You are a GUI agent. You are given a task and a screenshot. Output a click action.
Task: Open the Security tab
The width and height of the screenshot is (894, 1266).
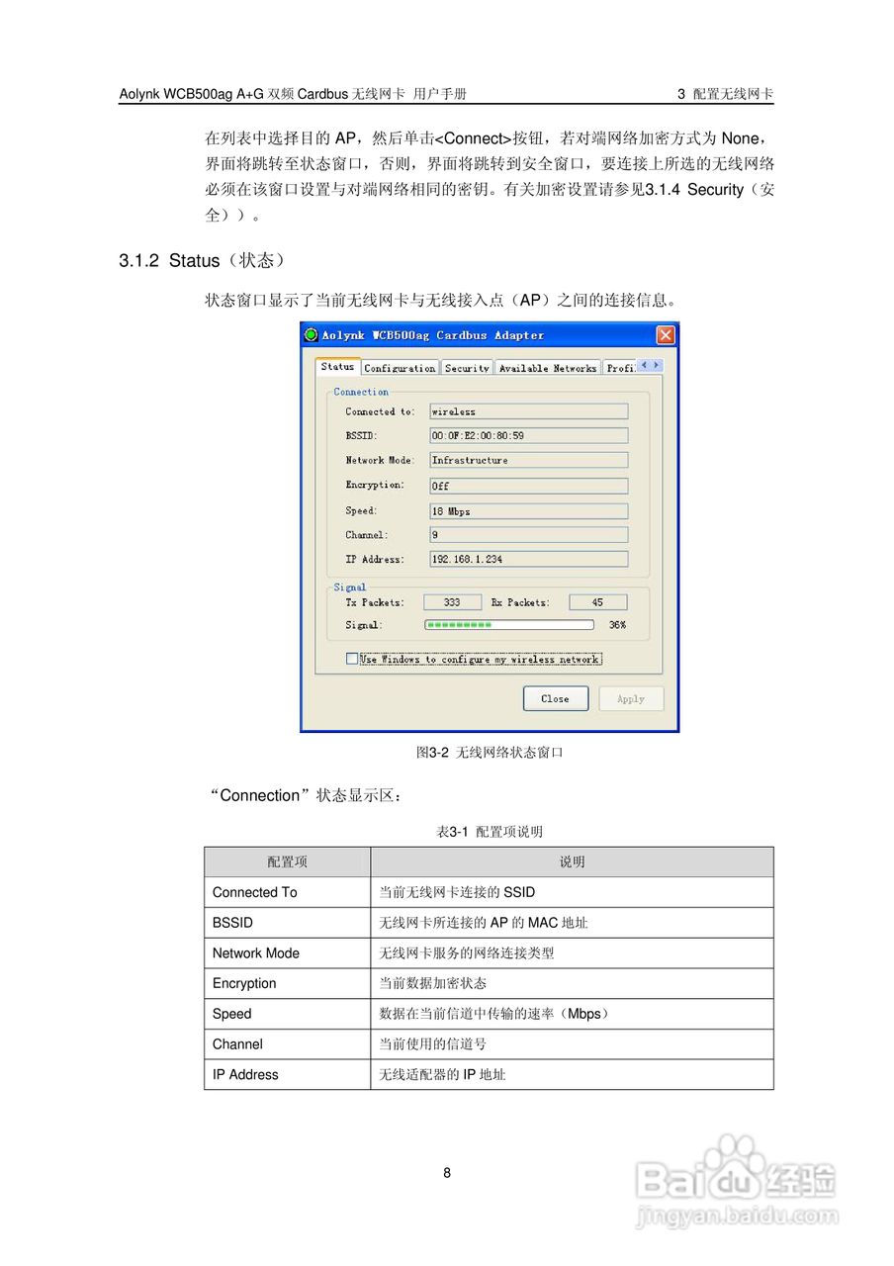click(467, 368)
